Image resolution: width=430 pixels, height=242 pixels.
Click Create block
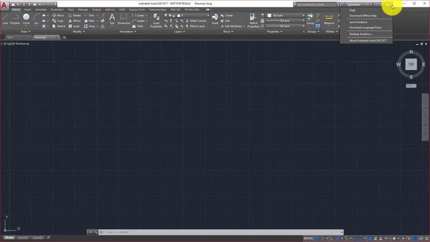click(x=227, y=15)
